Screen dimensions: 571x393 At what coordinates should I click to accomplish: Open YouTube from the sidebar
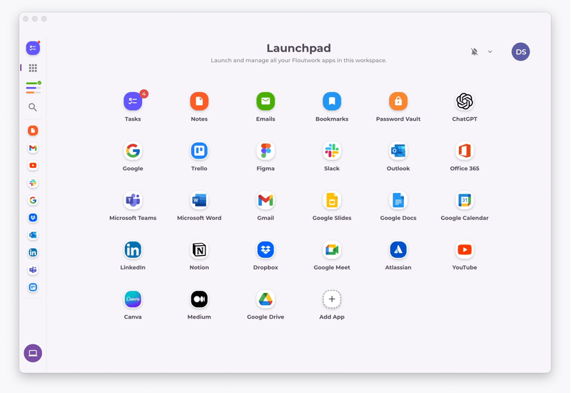pyautogui.click(x=33, y=166)
